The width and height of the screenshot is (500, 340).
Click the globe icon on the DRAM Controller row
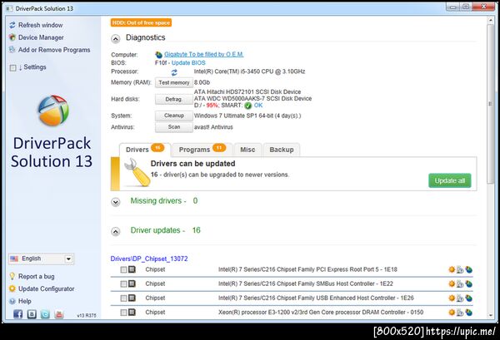468,313
